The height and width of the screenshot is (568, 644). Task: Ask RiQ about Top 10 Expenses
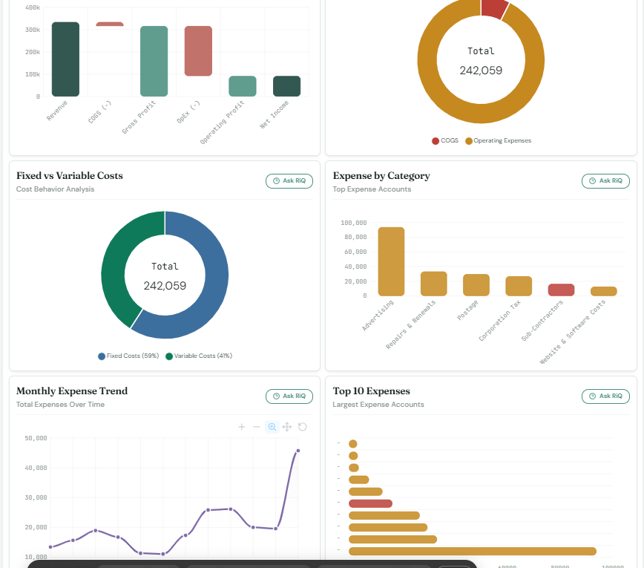[605, 396]
